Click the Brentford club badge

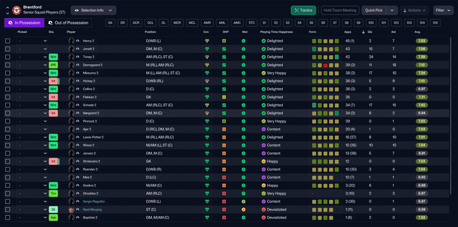[x=16, y=10]
